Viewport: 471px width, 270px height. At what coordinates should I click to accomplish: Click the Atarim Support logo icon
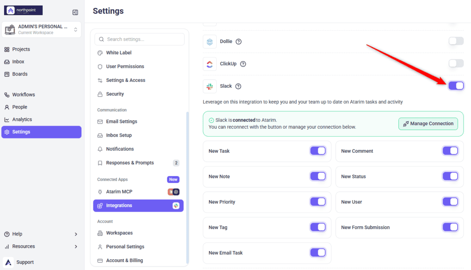point(8,262)
